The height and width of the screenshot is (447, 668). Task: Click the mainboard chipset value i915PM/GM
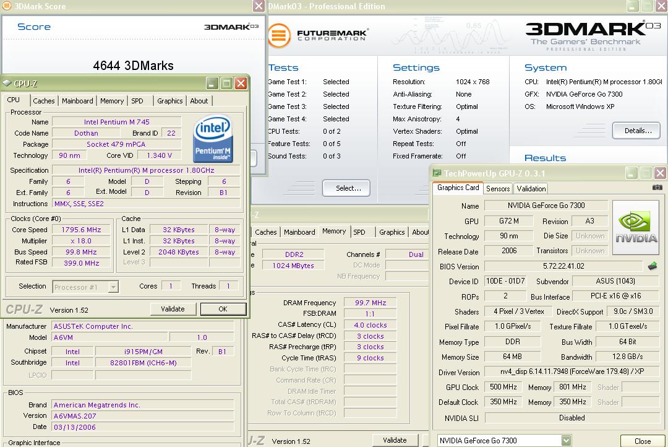point(143,352)
